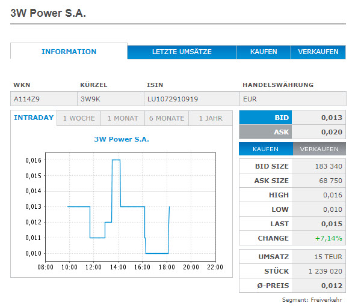This screenshot has width=361, height=306.
Task: Click VERKAUFEN in the top navigation bar
Action: pos(318,52)
